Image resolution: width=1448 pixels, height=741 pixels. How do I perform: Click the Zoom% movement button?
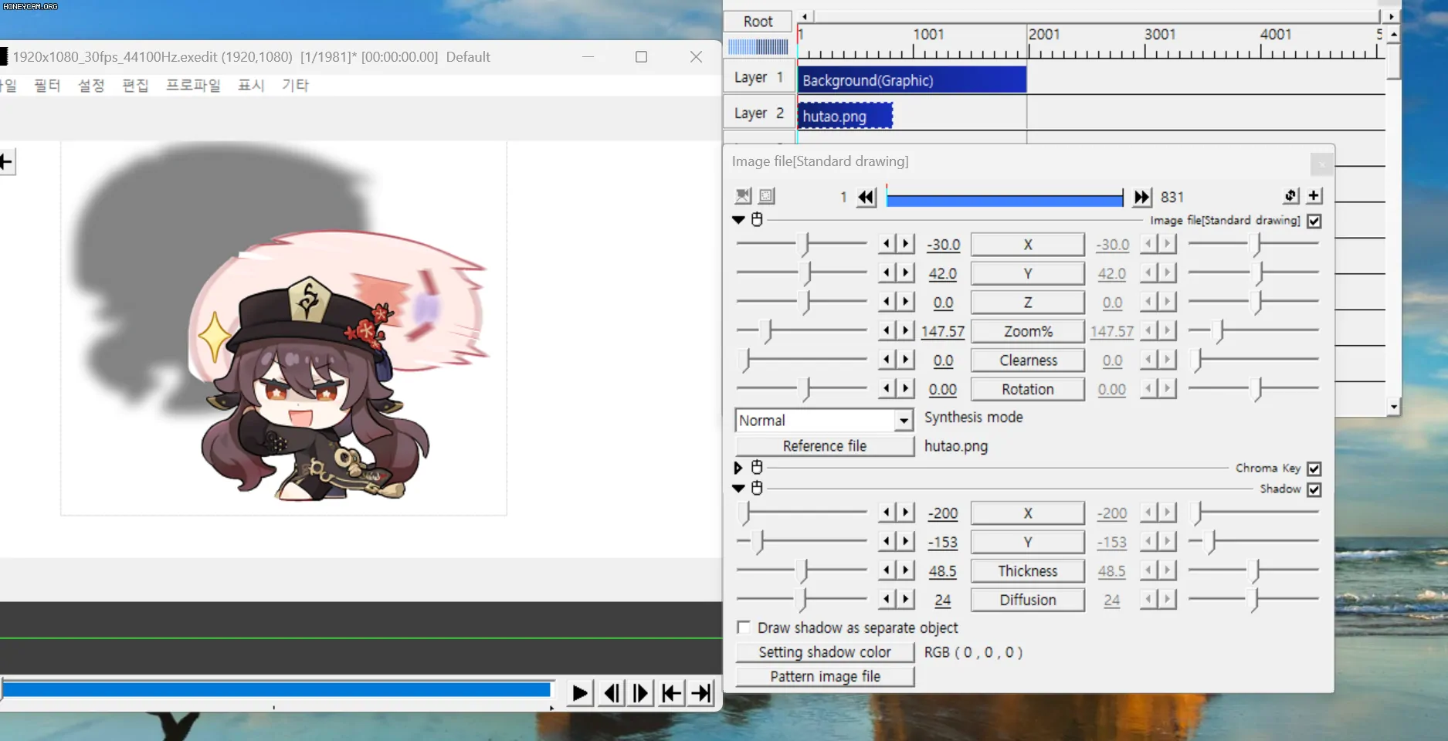1028,331
